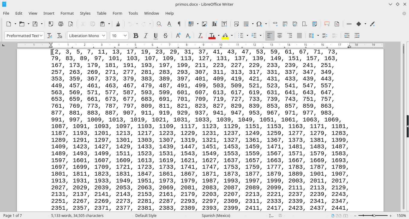Enable Center alignment for the paragraph
This screenshot has width=409, height=219.
coord(280,36)
